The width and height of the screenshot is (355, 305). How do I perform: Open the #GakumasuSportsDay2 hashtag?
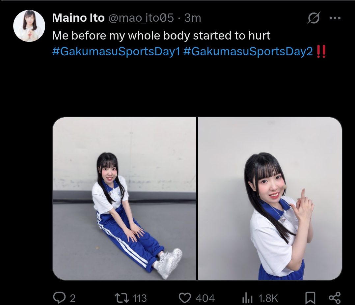[x=248, y=51]
